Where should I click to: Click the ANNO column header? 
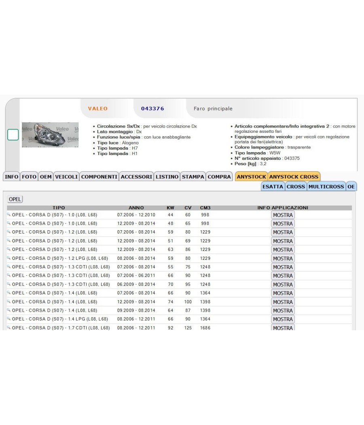(x=136, y=208)
